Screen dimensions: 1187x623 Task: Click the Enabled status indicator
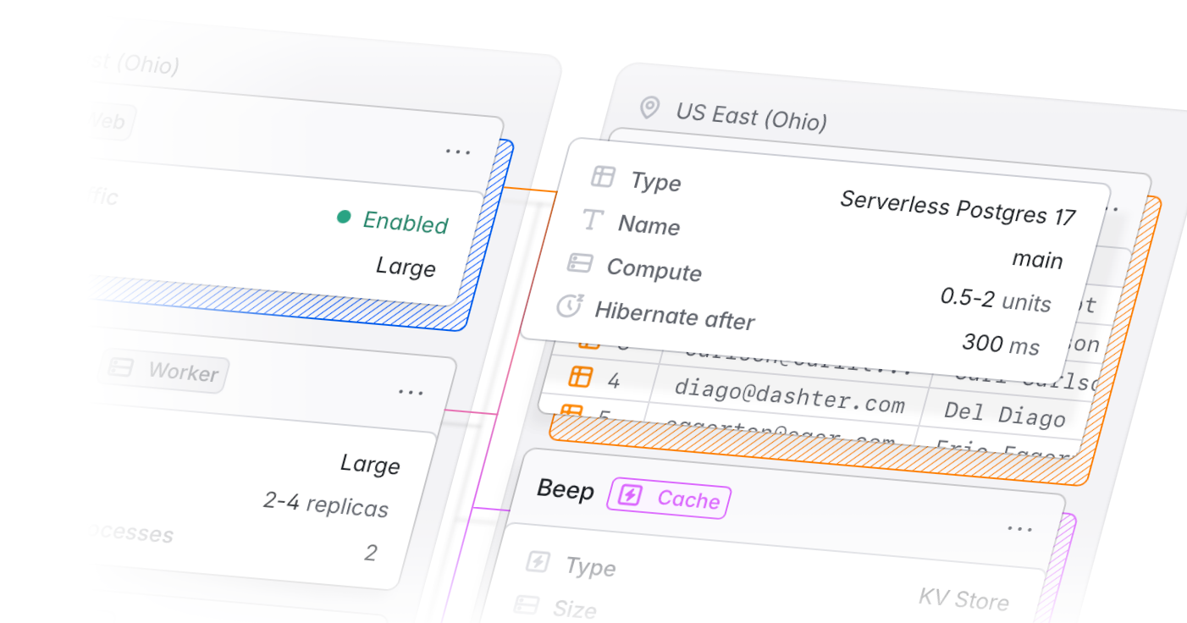tap(393, 221)
